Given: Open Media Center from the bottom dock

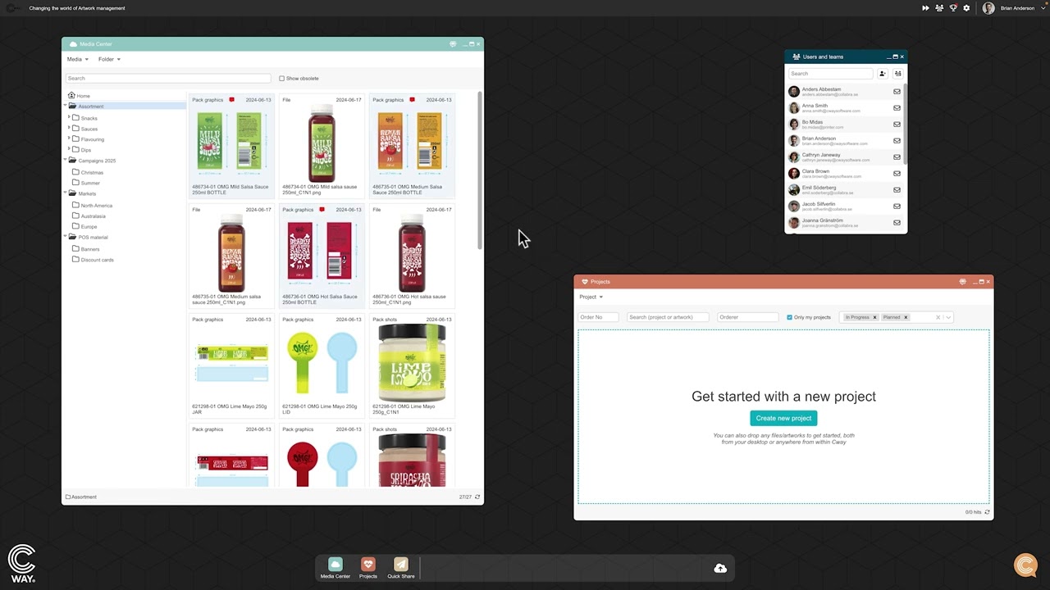Looking at the screenshot, I should click(x=335, y=568).
